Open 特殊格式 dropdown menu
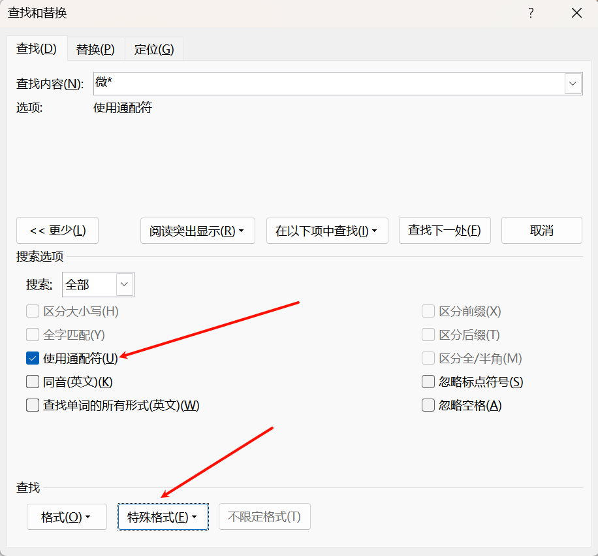This screenshot has height=556, width=598. (x=163, y=517)
